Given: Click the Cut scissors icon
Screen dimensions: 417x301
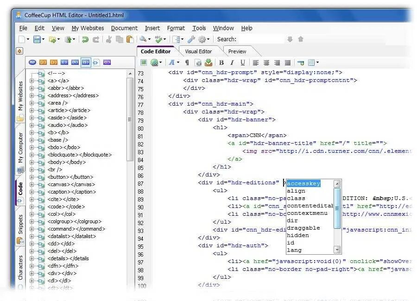Looking at the screenshot, I should coord(108,40).
